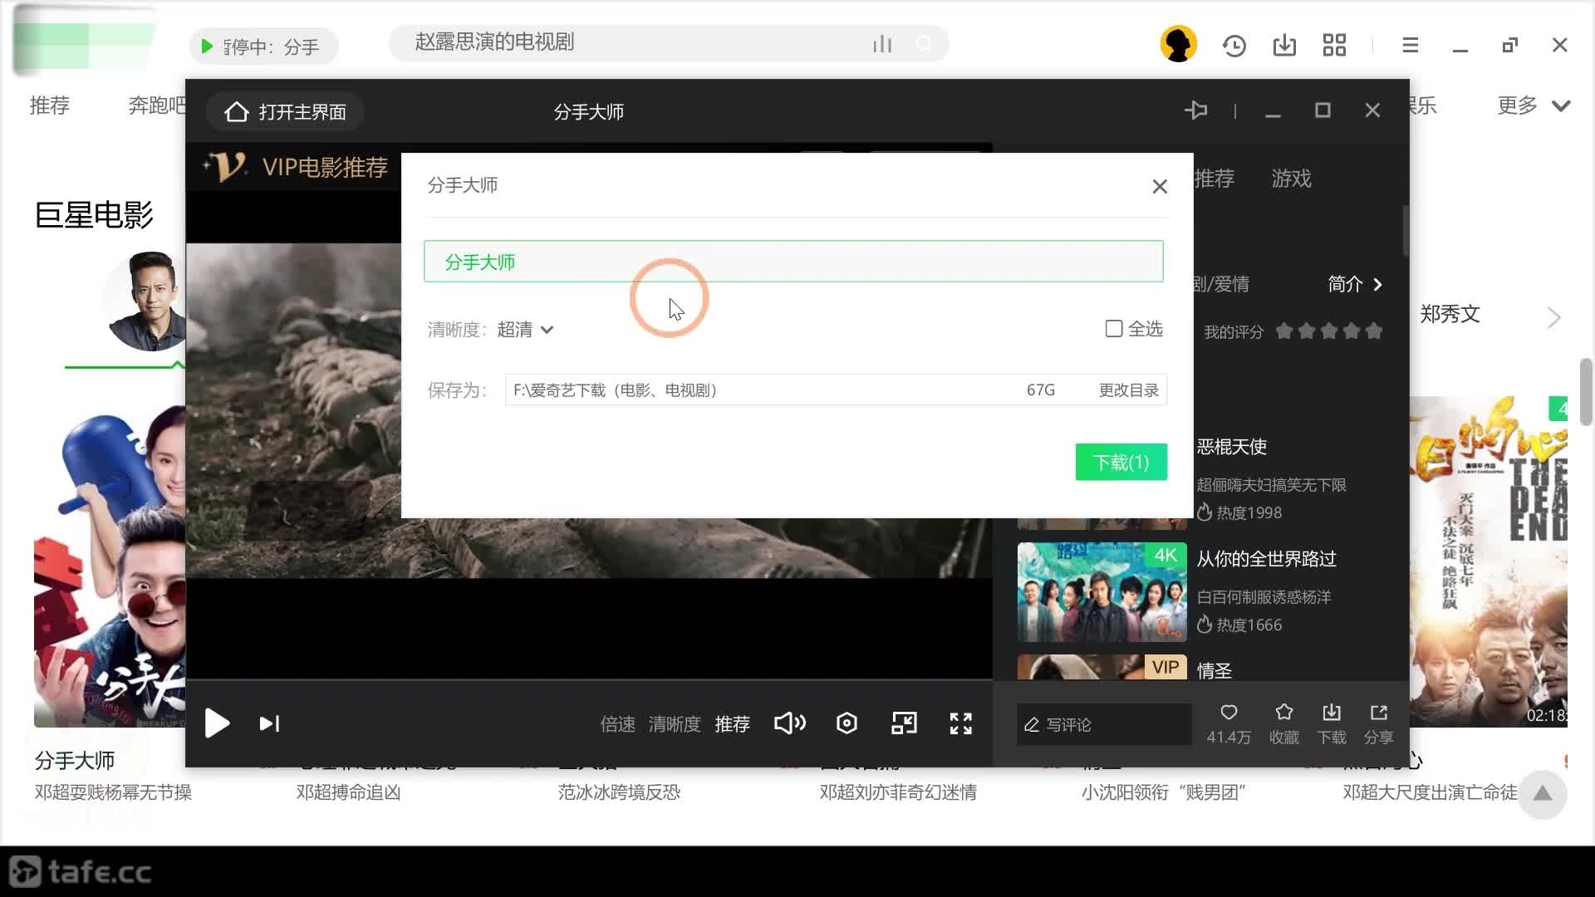Click VIP电影推荐 banner
1595x897 pixels.
[x=296, y=167]
